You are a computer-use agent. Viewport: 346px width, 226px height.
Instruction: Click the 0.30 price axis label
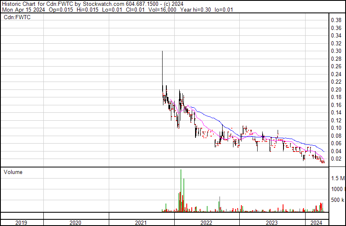point(336,51)
